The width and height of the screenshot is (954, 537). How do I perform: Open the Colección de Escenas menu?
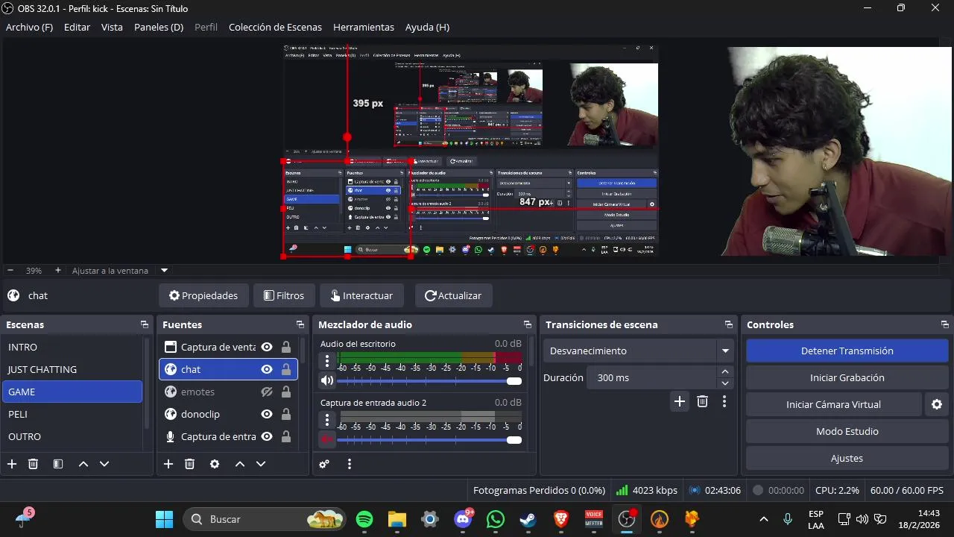pos(275,27)
